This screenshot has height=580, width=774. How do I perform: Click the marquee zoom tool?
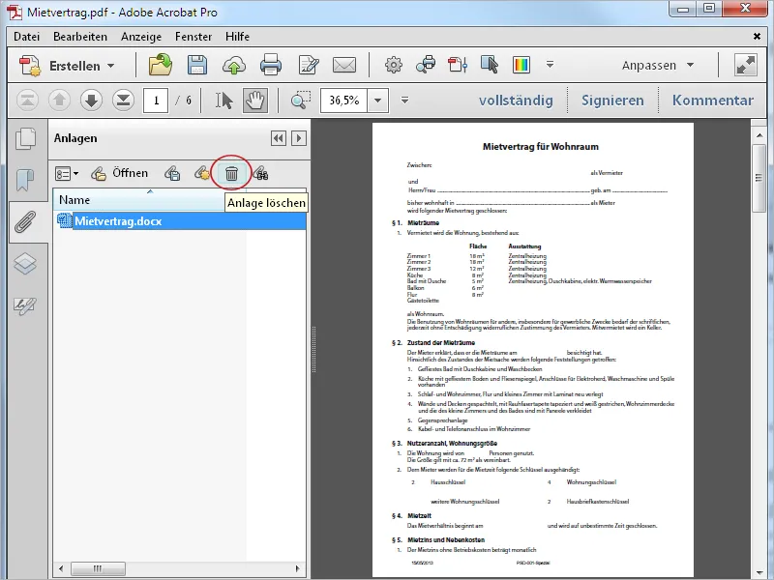coord(300,101)
